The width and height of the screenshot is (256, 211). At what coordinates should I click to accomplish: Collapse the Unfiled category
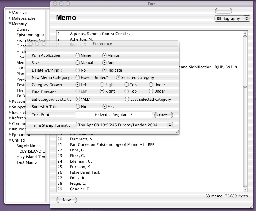pos(10,140)
